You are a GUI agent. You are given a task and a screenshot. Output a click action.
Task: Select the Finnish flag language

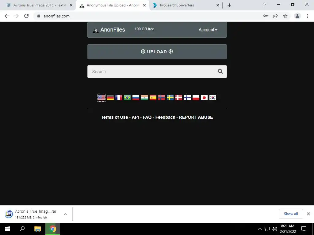(x=187, y=98)
